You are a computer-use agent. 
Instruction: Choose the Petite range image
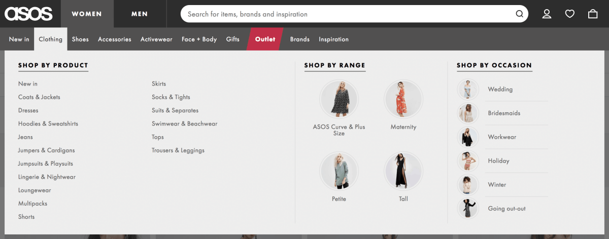[x=339, y=171]
